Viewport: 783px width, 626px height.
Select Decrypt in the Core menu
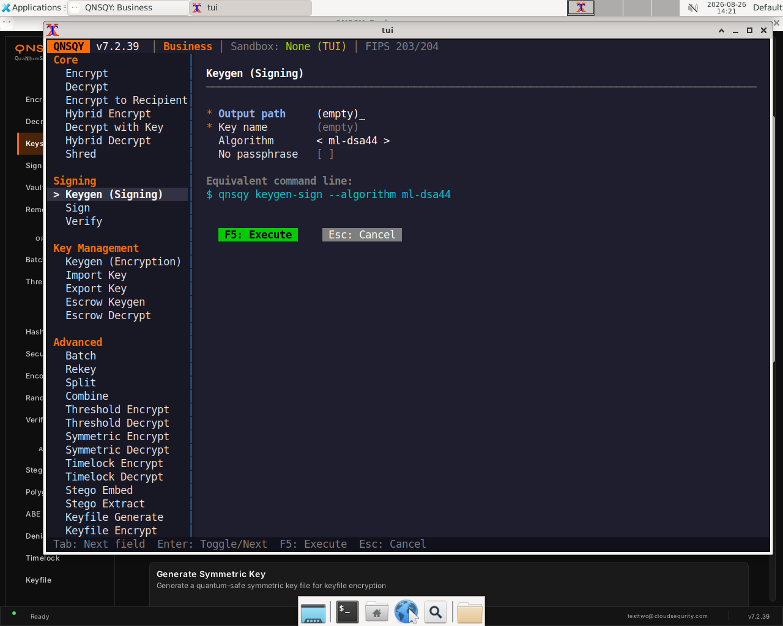(87, 87)
